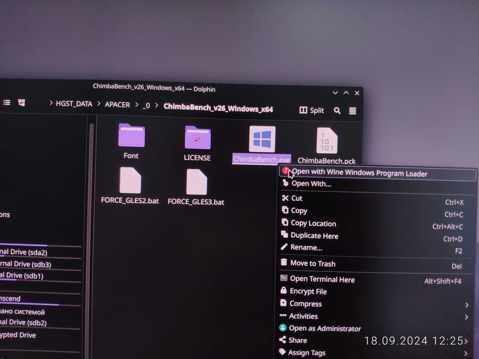This screenshot has height=359, width=479.
Task: Click the padlock Encrypt File icon
Action: pyautogui.click(x=284, y=290)
